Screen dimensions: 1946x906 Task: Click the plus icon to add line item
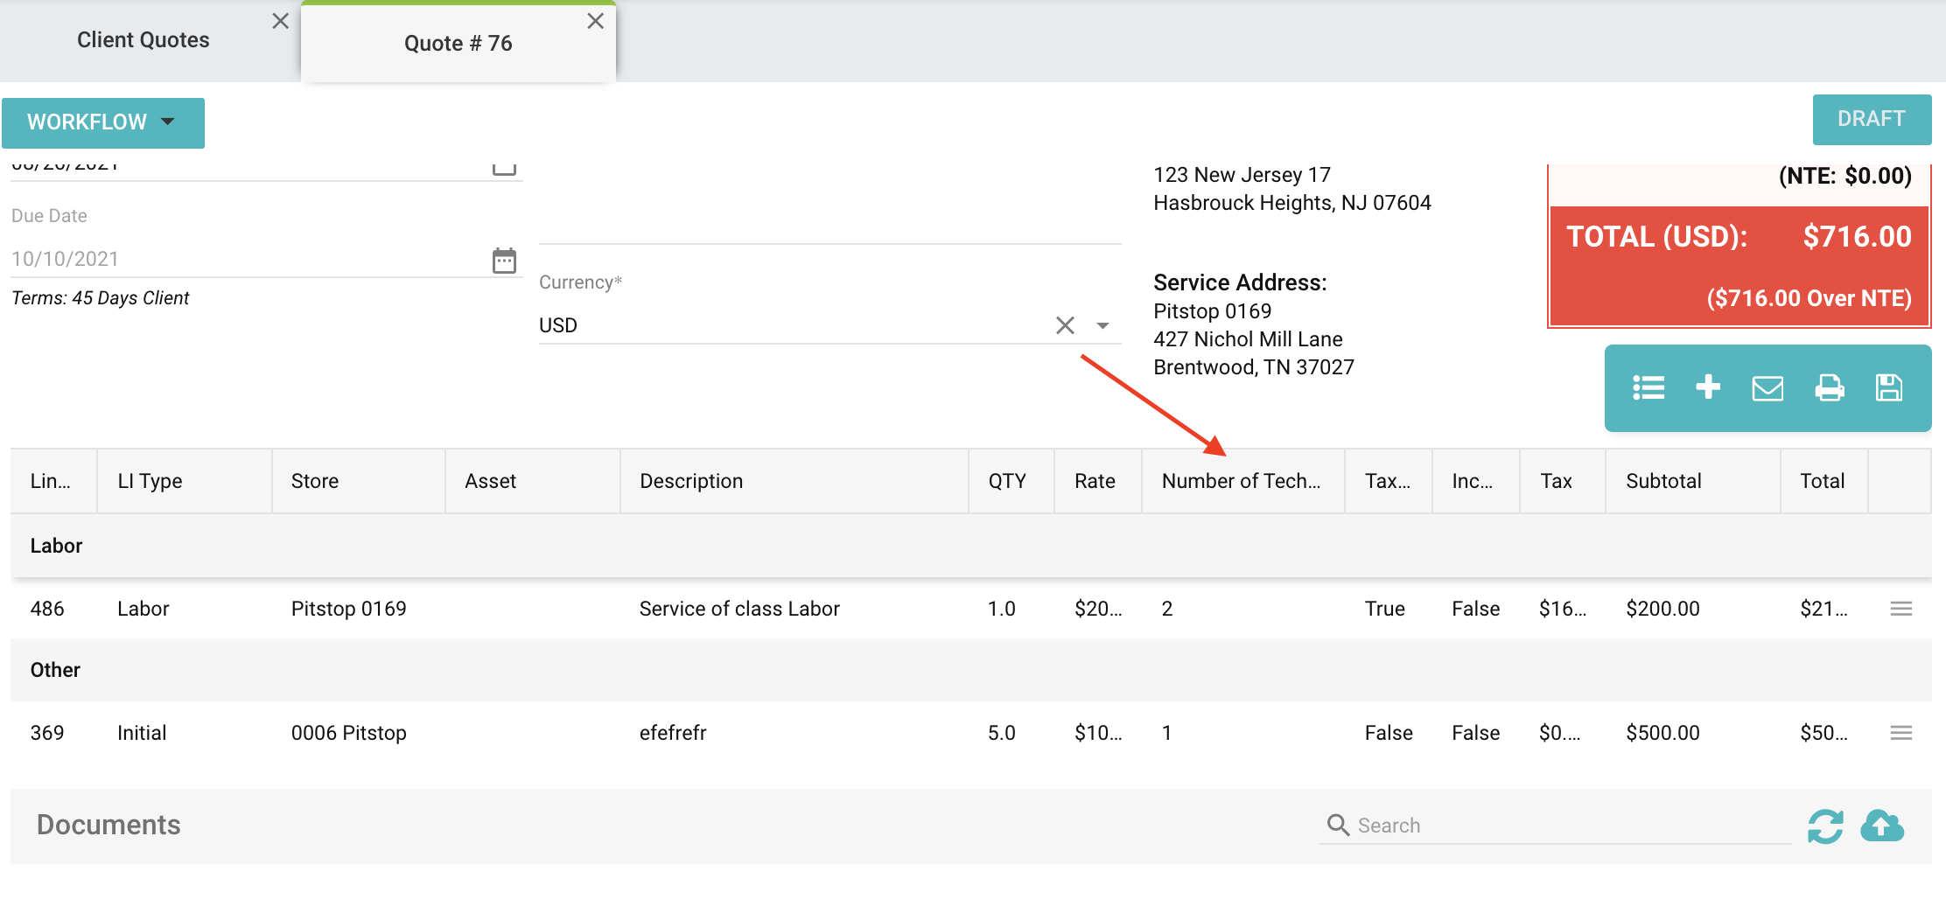pyautogui.click(x=1708, y=387)
